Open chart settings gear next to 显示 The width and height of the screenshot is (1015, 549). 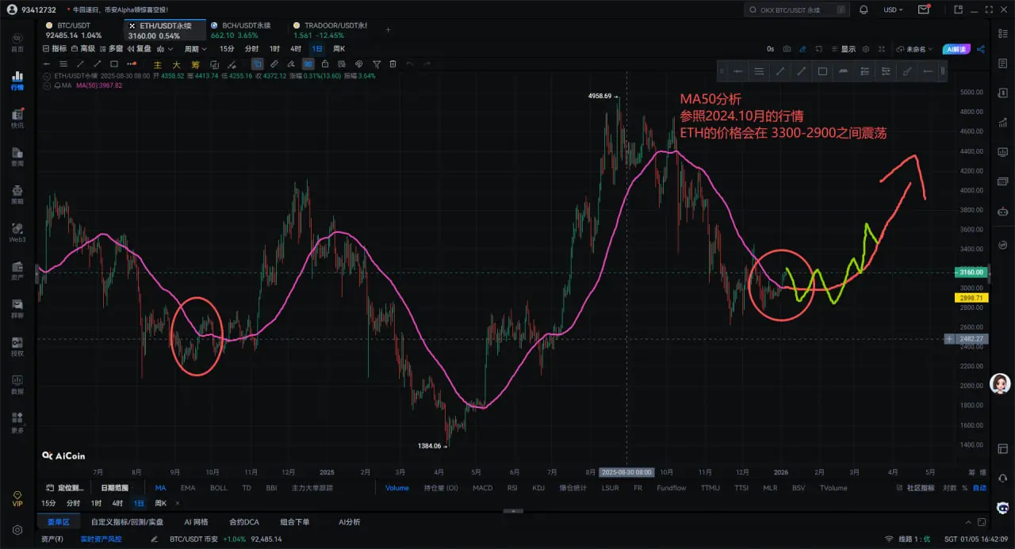point(867,48)
